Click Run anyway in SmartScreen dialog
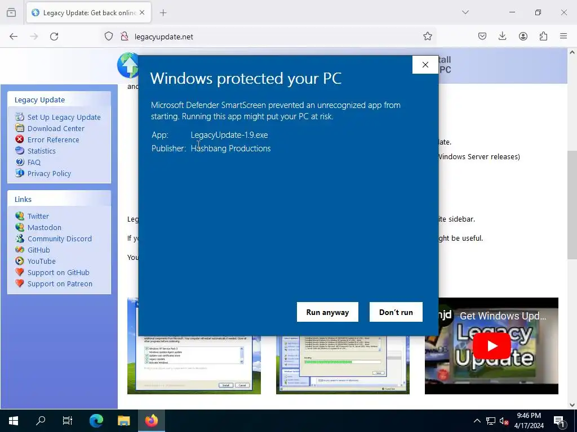The height and width of the screenshot is (432, 577). tap(327, 312)
